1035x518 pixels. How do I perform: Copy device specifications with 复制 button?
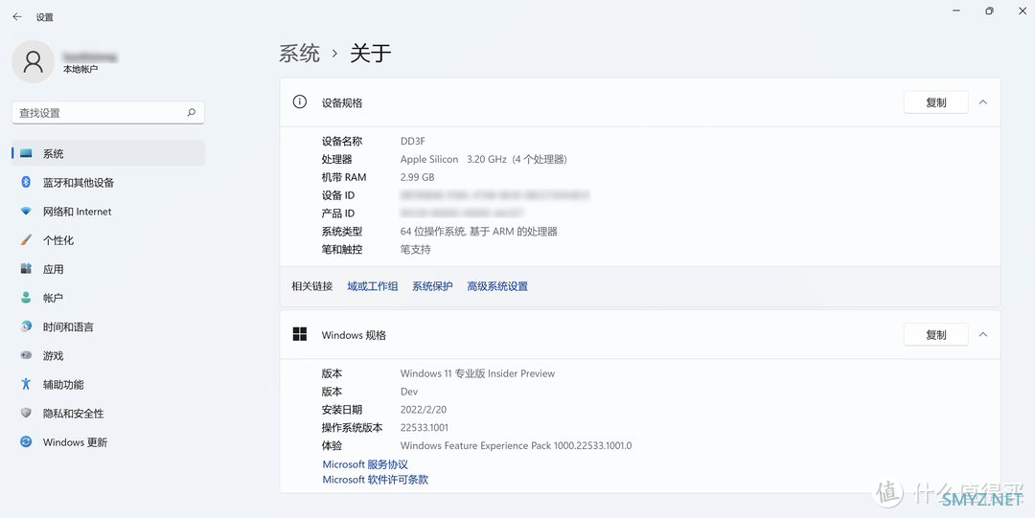click(936, 102)
